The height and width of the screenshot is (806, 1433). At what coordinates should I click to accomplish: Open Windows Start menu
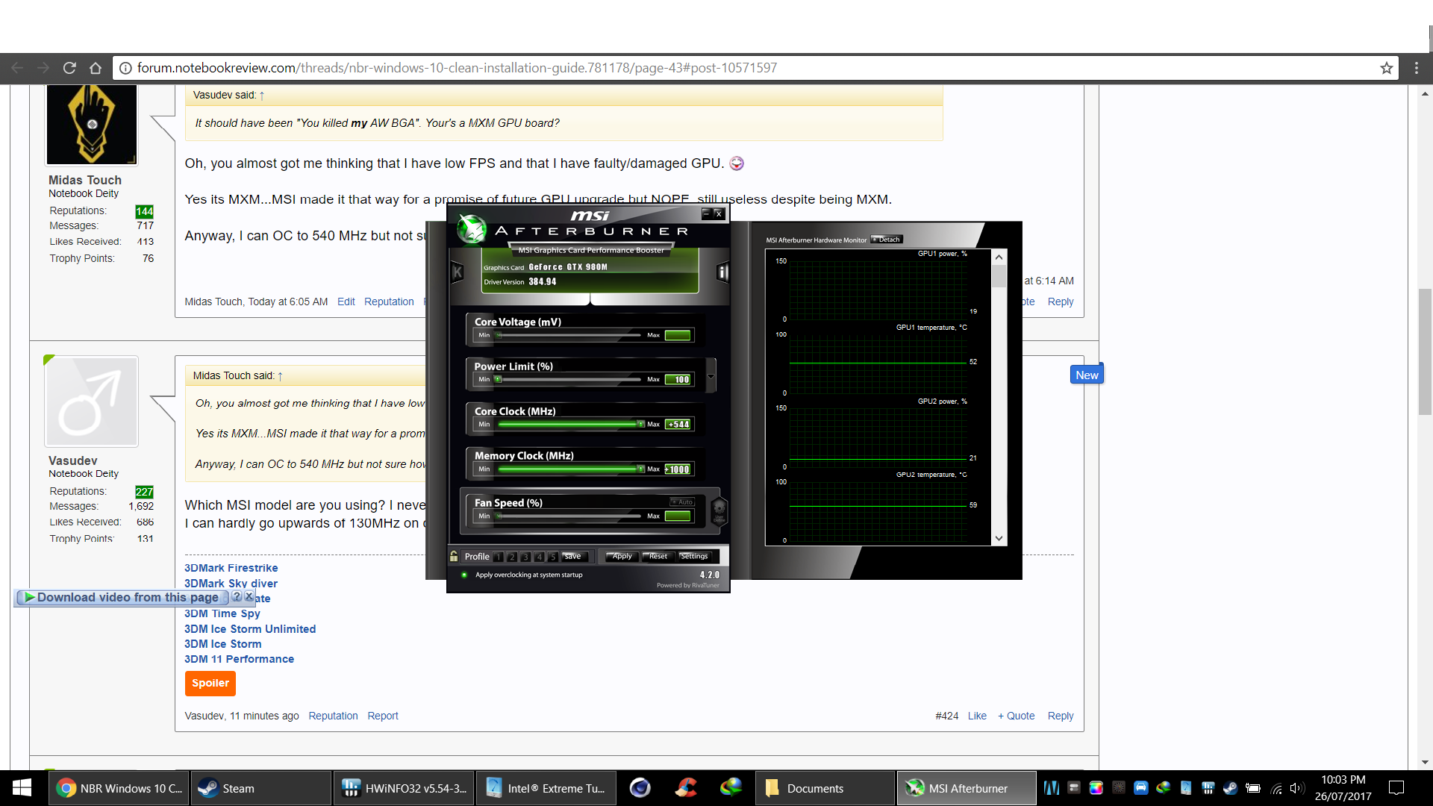pyautogui.click(x=22, y=788)
